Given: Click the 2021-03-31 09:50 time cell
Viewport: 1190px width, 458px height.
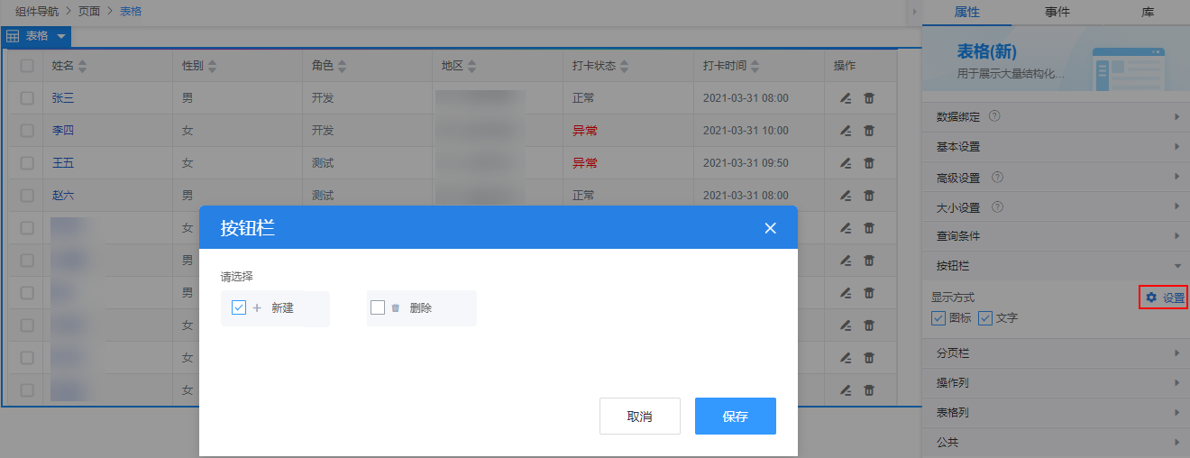Looking at the screenshot, I should (746, 163).
